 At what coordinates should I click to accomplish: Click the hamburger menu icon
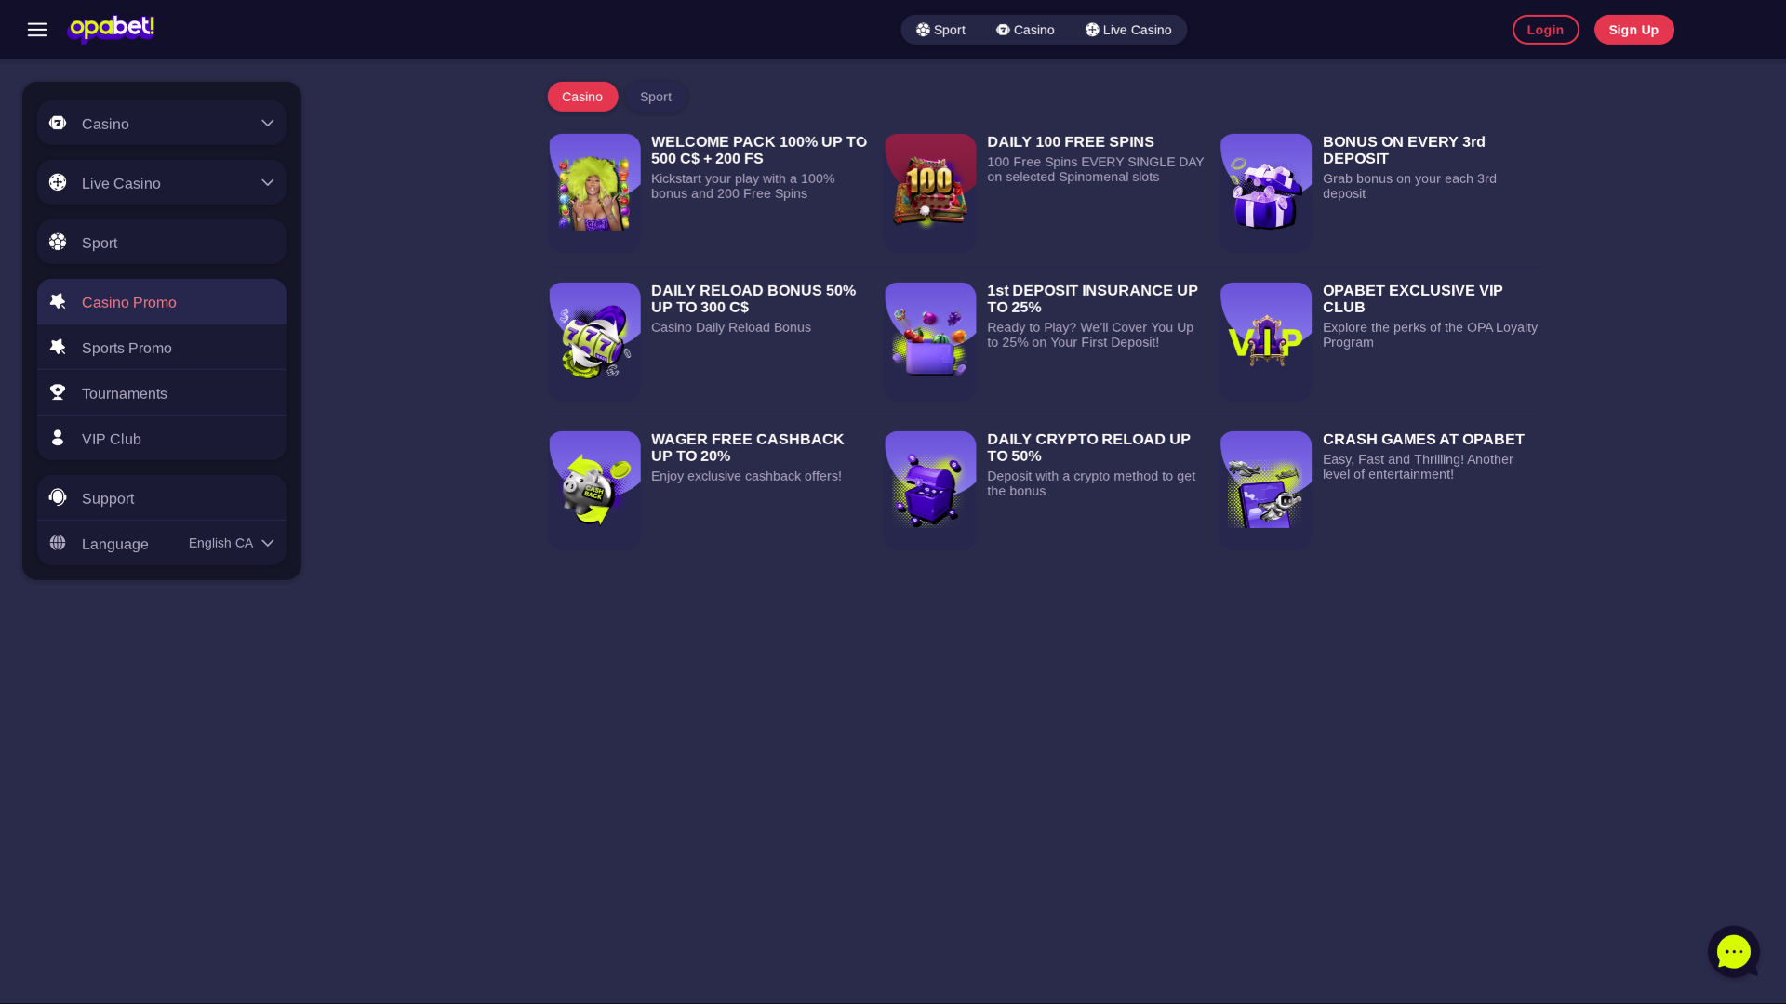37,29
